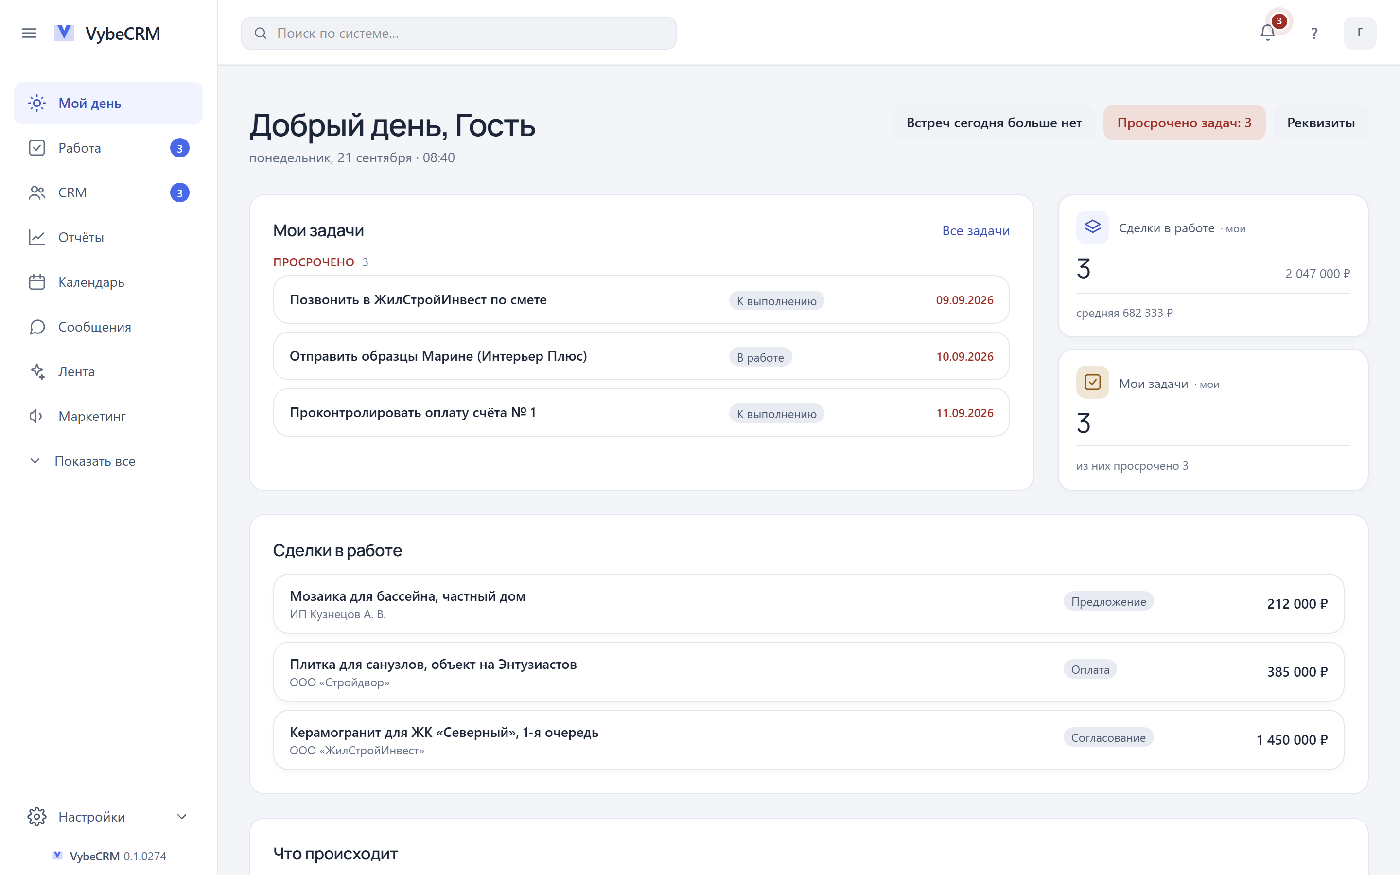Open the Reports chart icon
The height and width of the screenshot is (875, 1400).
point(37,237)
